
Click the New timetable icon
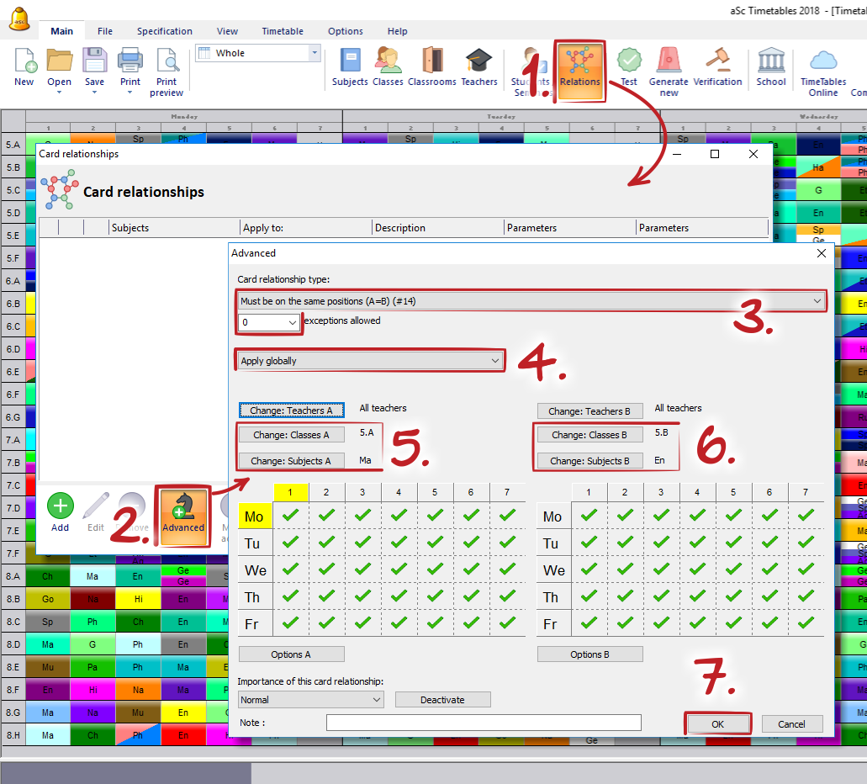point(24,62)
